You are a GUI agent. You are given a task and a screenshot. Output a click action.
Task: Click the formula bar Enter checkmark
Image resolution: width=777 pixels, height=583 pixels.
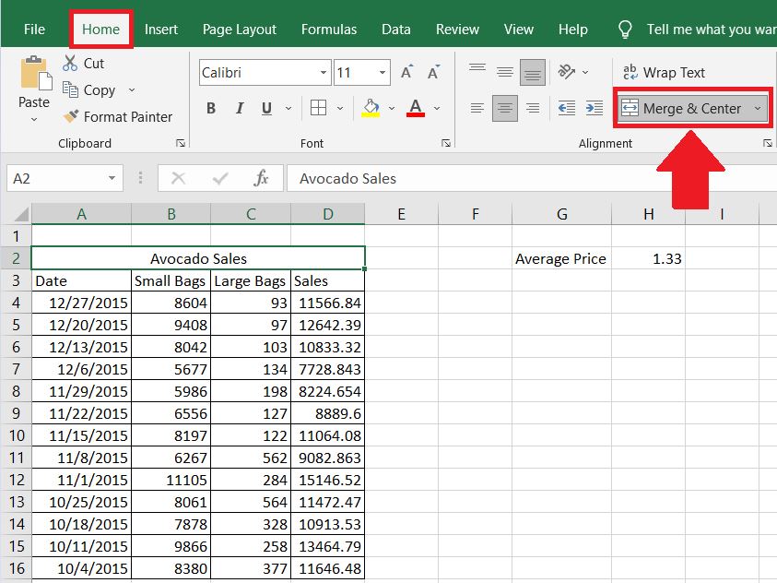click(x=220, y=178)
